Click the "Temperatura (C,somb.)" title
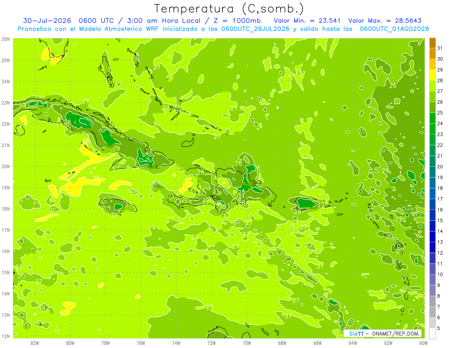The height and width of the screenshot is (348, 450). click(229, 8)
